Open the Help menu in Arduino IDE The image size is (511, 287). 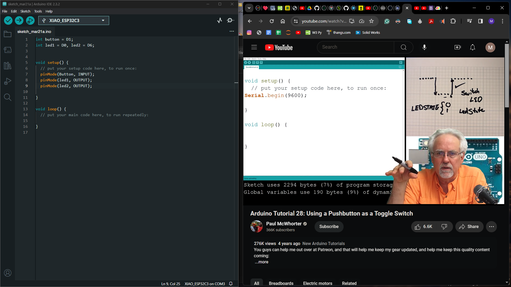(49, 11)
